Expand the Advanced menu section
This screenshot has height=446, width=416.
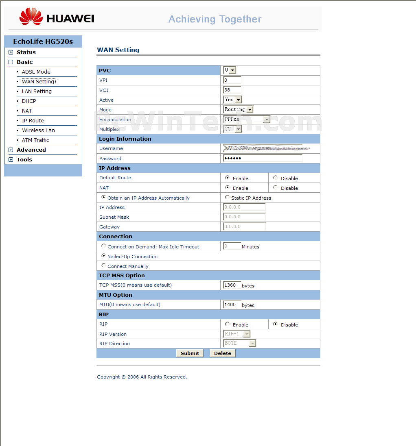[11, 150]
